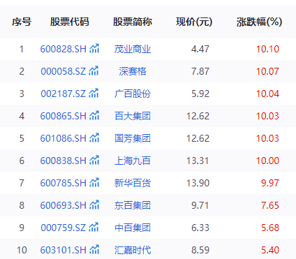Open stock code 600865.SH

(x=64, y=116)
